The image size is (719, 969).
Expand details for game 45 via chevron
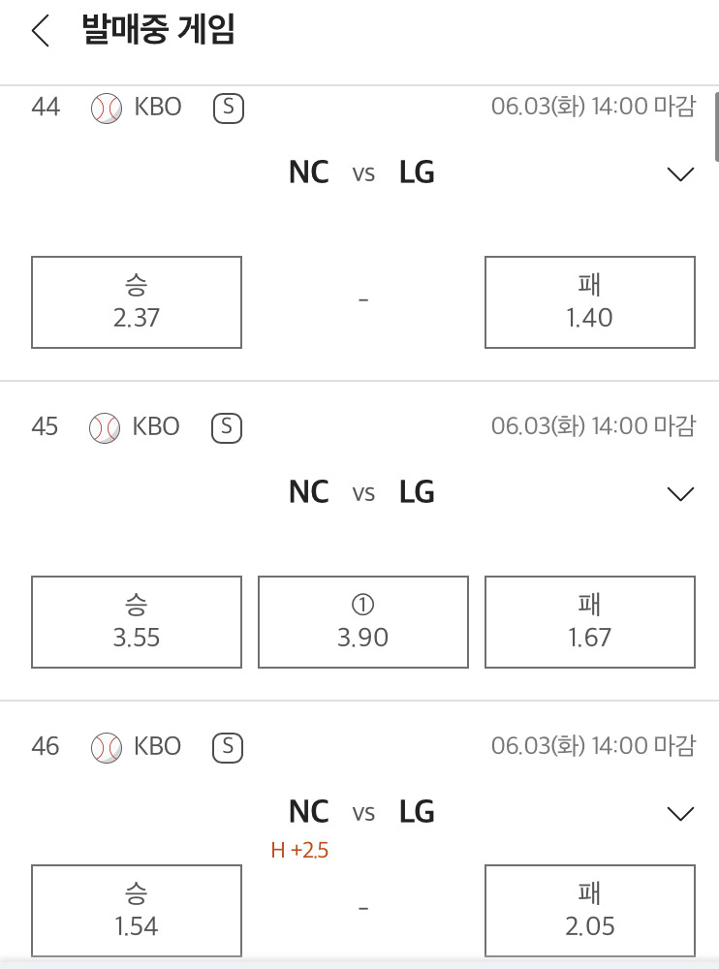coord(681,494)
